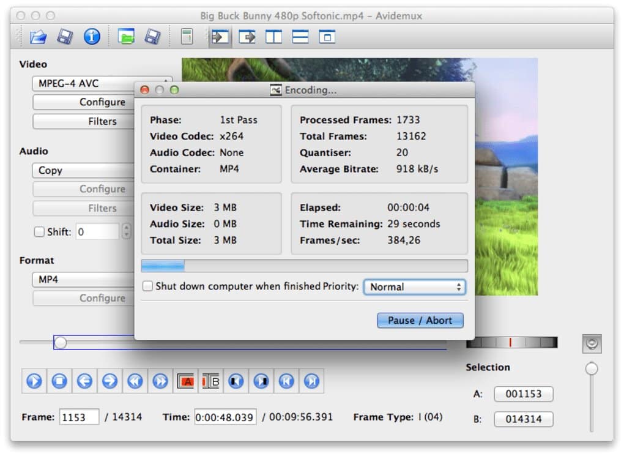Jump to next keyframe (double arrow forward)
The width and height of the screenshot is (624, 456).
coord(160,381)
